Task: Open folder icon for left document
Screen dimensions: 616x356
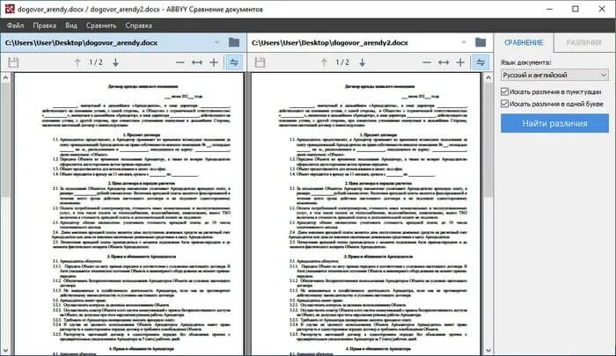Action: coord(234,42)
